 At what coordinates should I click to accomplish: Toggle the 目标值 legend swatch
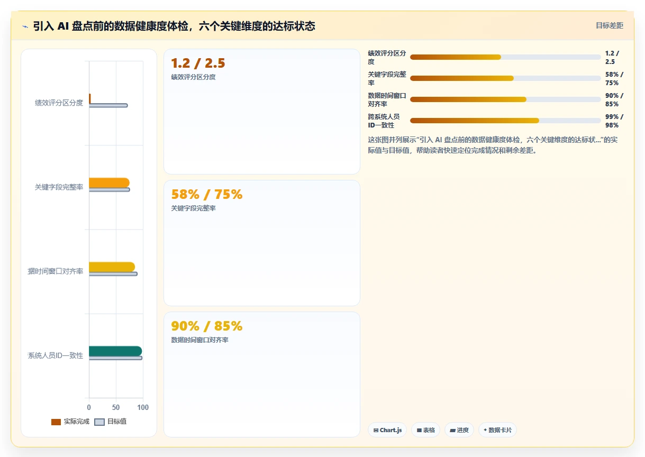[x=99, y=422]
